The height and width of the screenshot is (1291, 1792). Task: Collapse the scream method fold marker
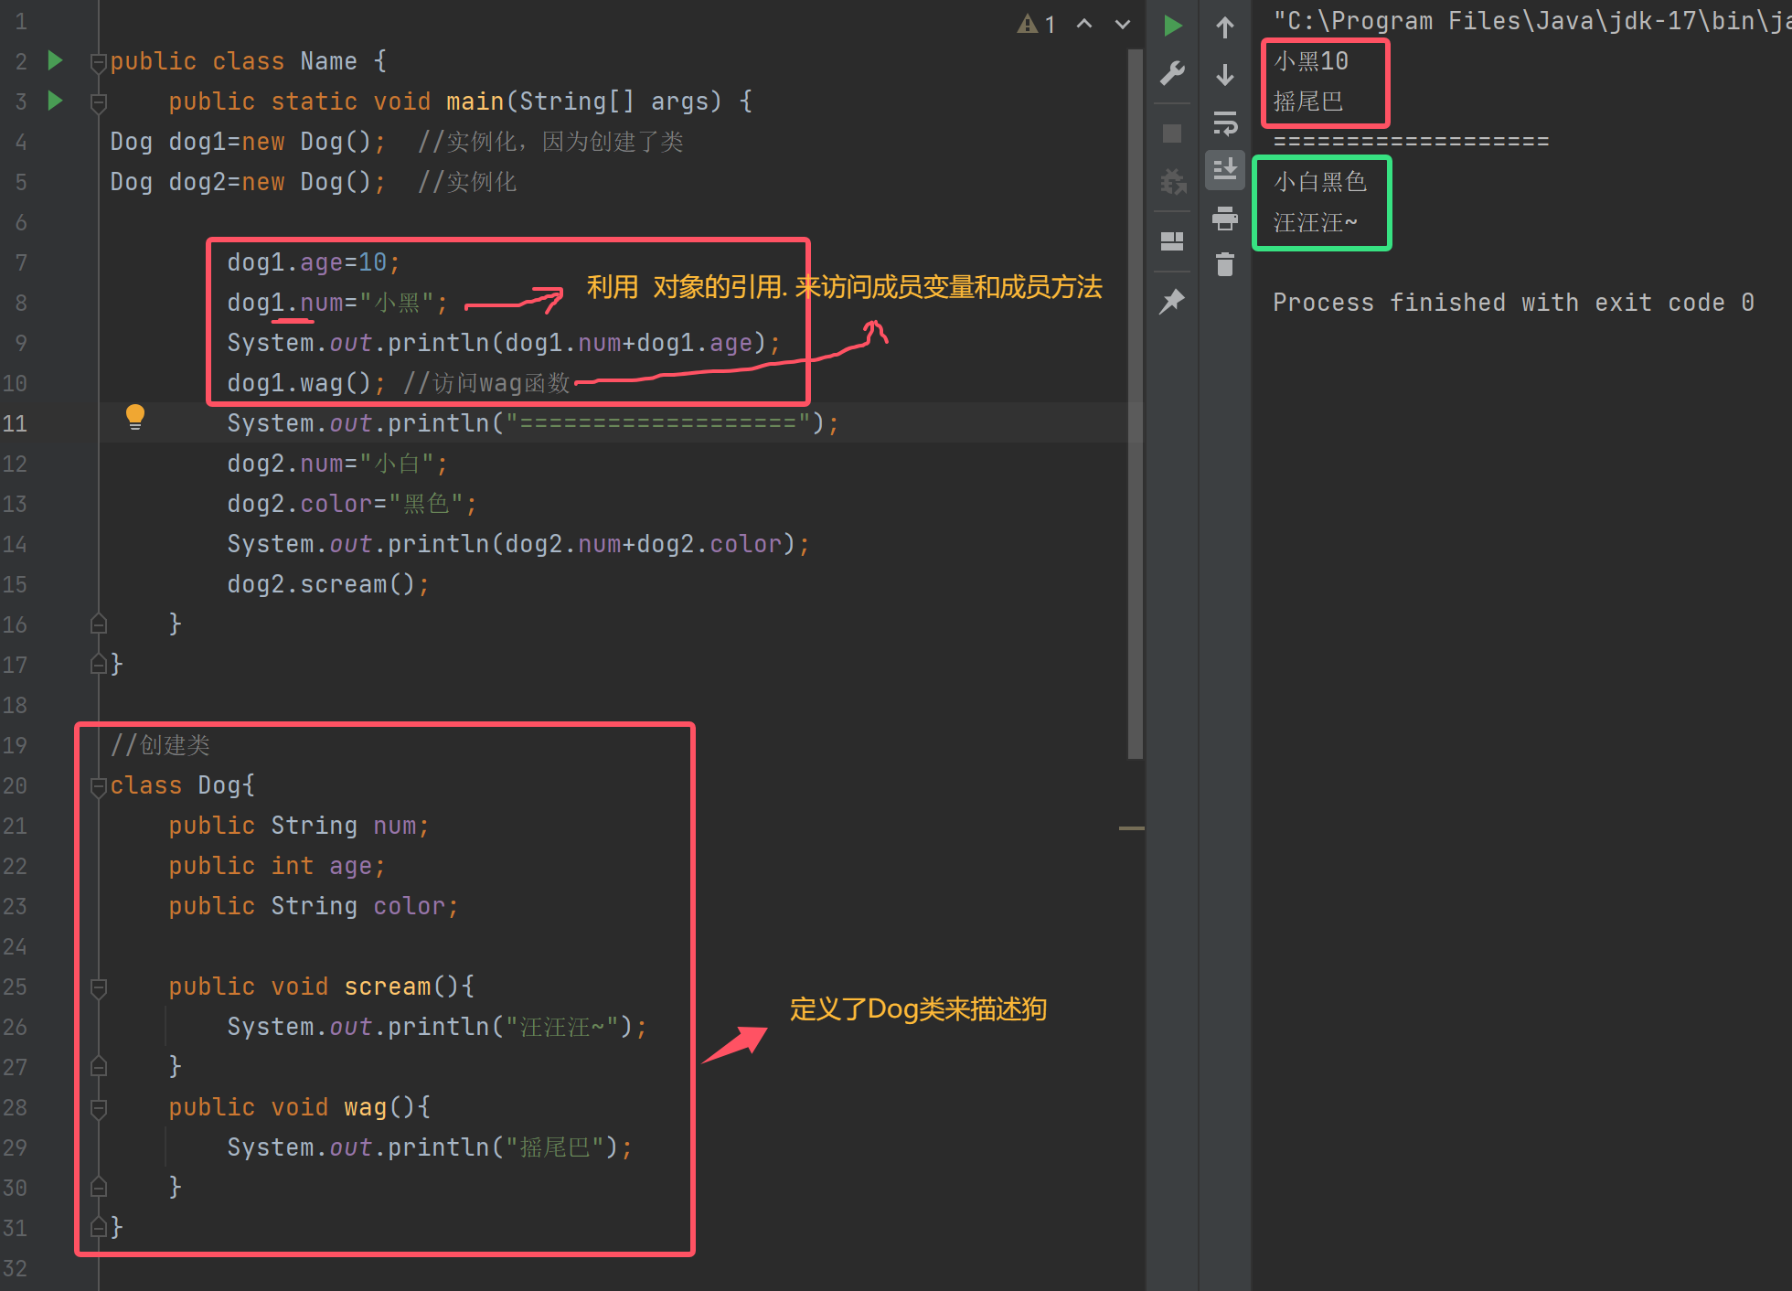coord(99,987)
